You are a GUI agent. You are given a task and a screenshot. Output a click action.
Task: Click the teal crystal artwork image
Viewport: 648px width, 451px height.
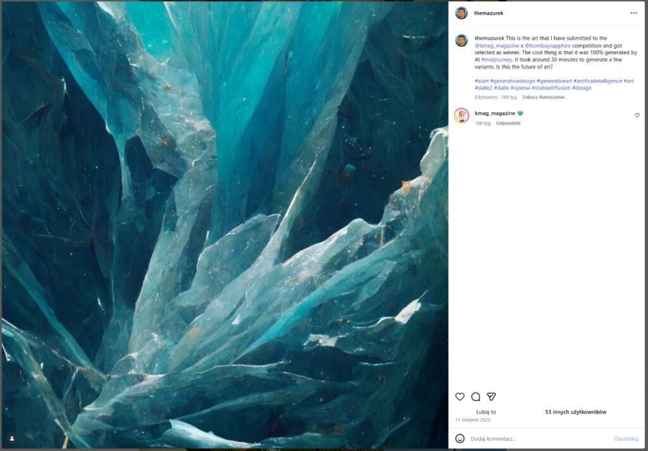tap(224, 225)
